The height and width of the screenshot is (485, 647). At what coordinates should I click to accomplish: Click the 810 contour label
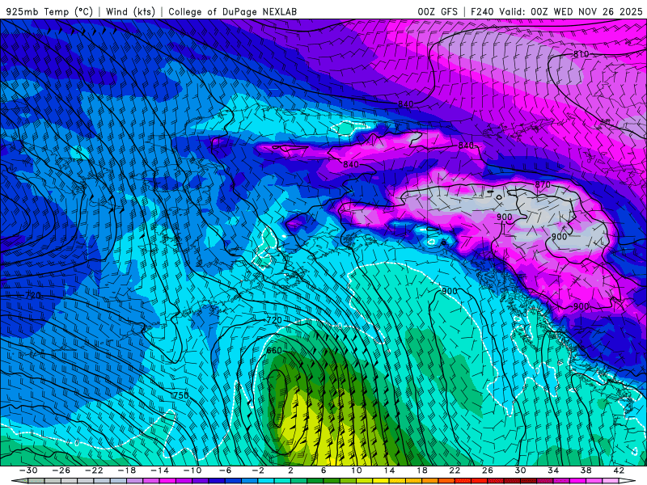coord(581,54)
